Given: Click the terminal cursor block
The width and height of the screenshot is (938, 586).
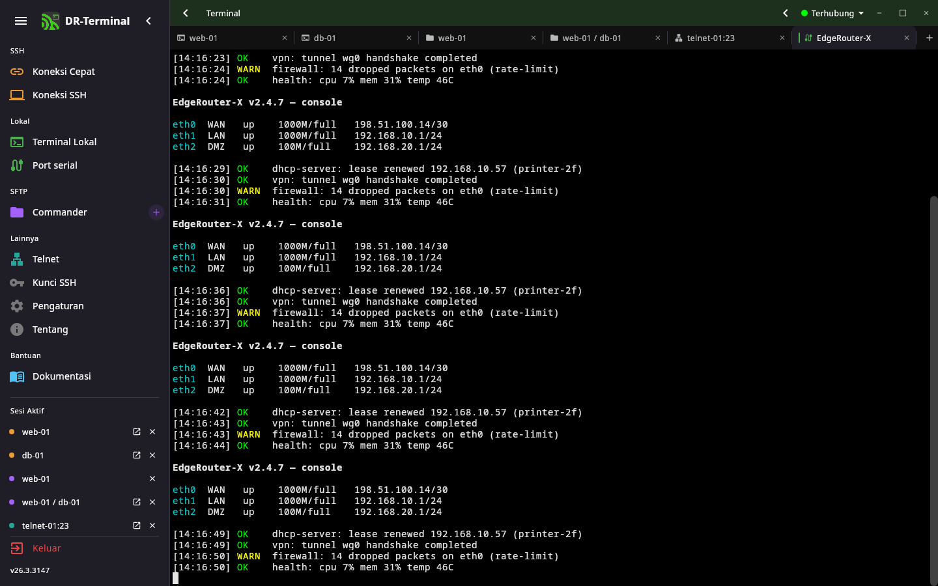Looking at the screenshot, I should (x=175, y=578).
